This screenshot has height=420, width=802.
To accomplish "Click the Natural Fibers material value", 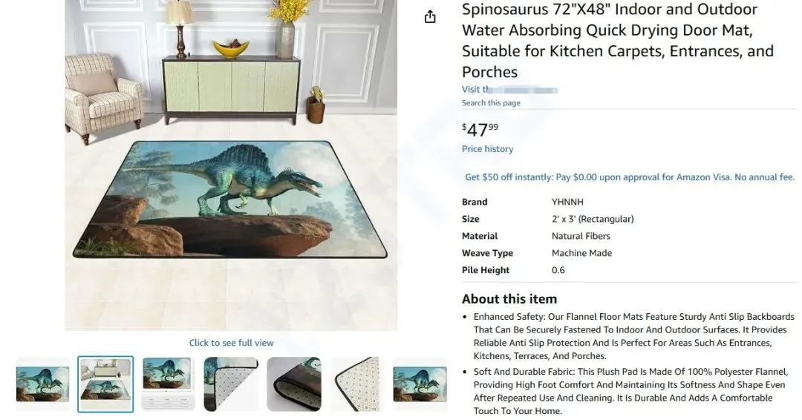I will pyautogui.click(x=581, y=236).
